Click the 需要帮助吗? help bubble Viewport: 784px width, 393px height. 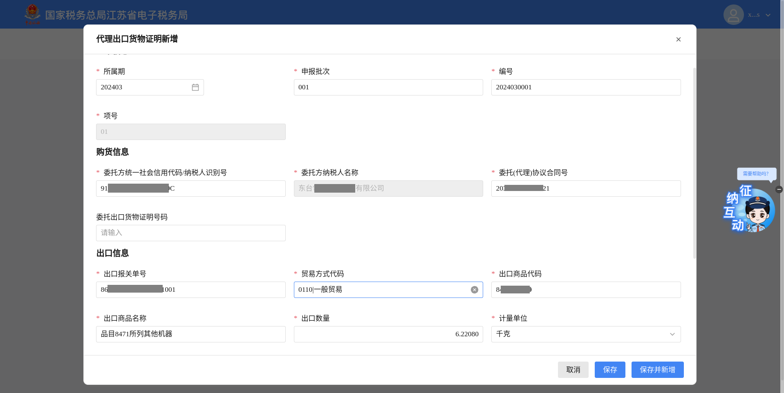pyautogui.click(x=756, y=174)
